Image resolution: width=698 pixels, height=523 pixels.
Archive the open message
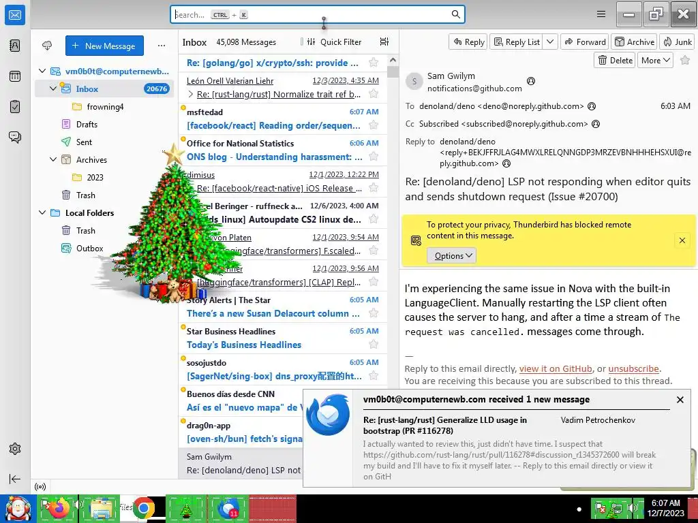635,42
